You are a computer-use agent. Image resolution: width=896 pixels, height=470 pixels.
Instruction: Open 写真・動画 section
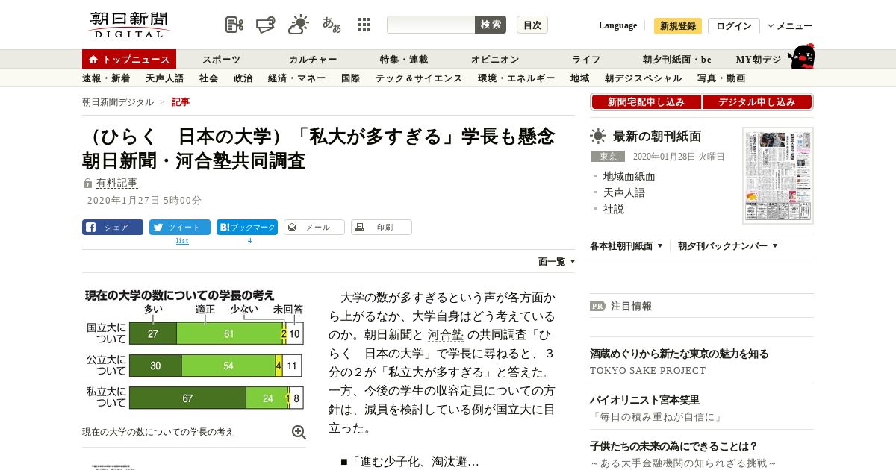(721, 78)
